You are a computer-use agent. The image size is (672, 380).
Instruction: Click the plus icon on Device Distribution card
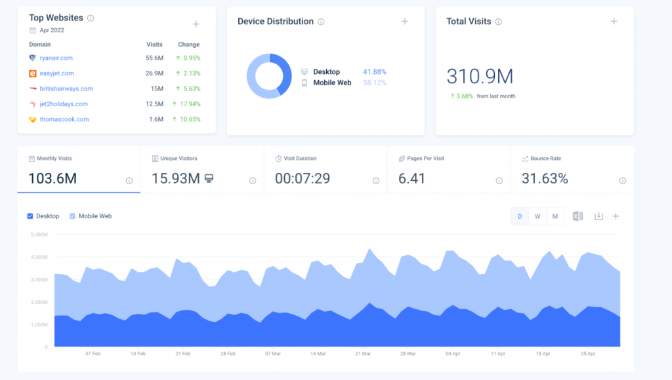[405, 21]
